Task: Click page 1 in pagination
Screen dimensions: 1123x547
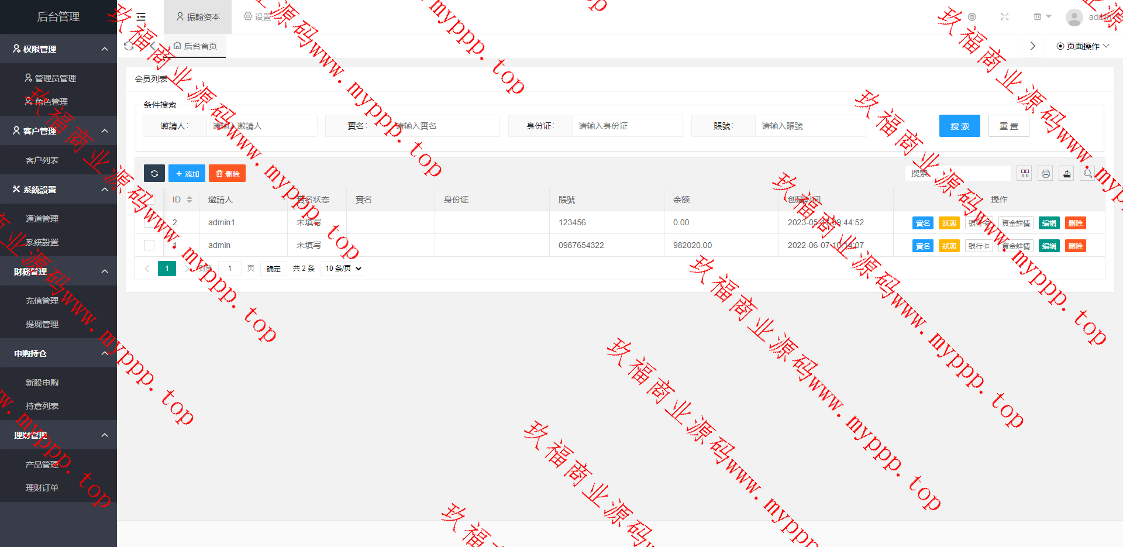Action: tap(167, 269)
